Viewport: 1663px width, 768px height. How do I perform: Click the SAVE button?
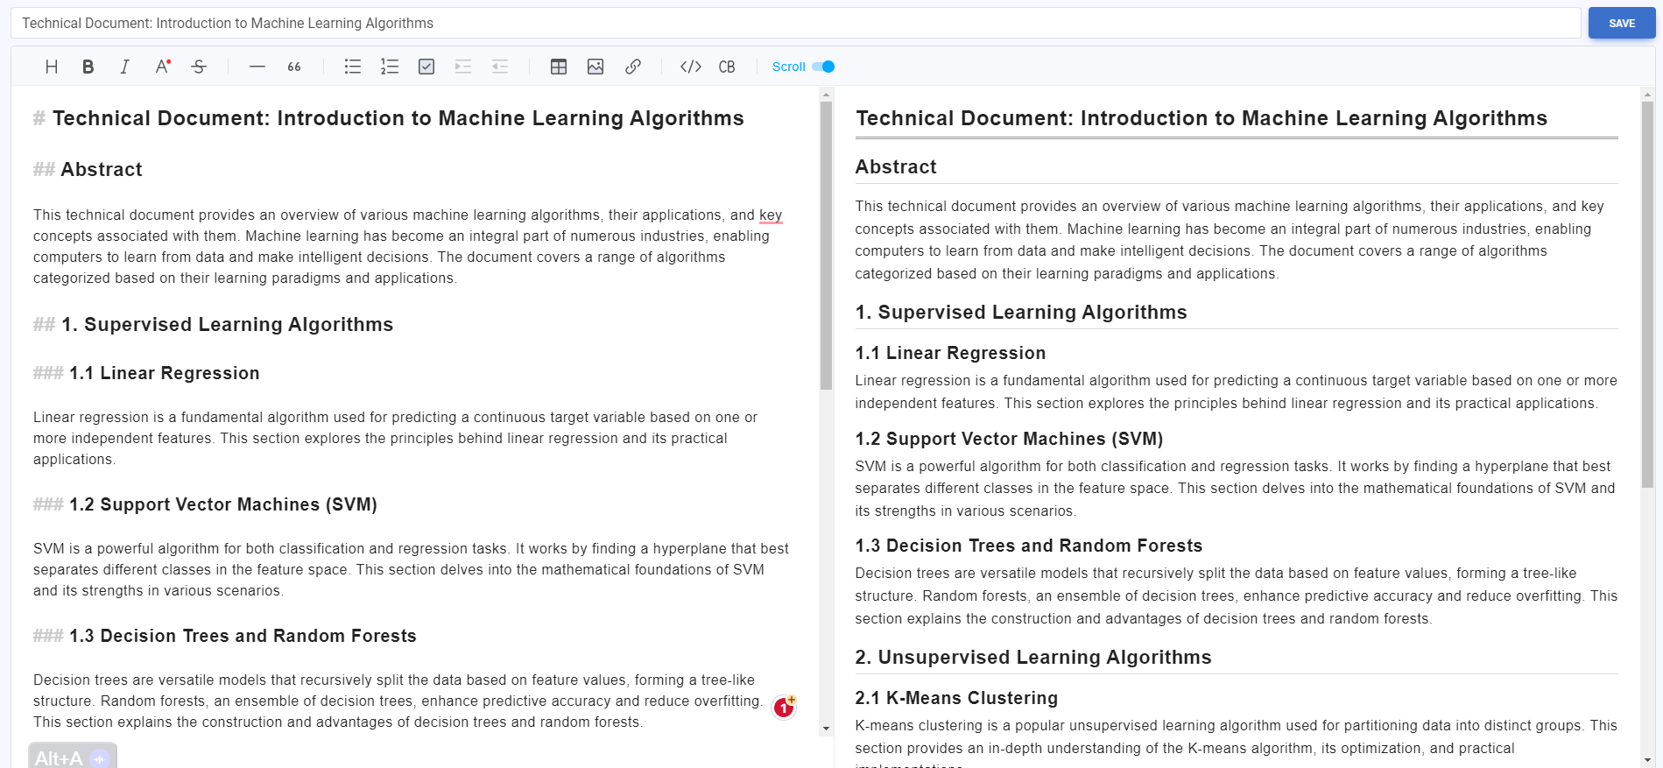[x=1622, y=24]
